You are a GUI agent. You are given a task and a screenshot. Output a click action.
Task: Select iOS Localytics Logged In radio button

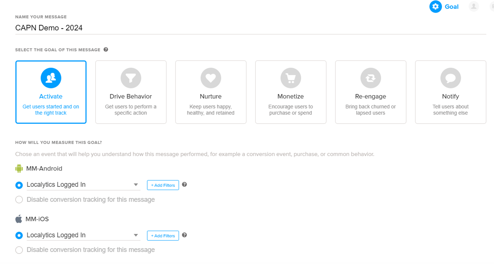click(19, 235)
